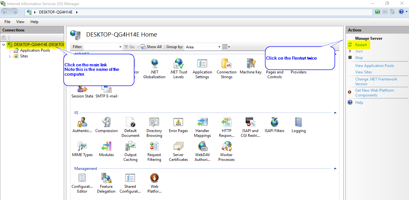Click the help question mark toolbar icon

401,12
